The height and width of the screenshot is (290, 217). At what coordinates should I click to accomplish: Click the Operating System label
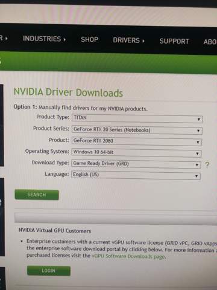47,152
